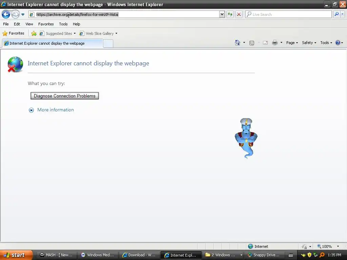This screenshot has height=260, width=347.
Task: Click the search magnifier button
Action: [336, 14]
